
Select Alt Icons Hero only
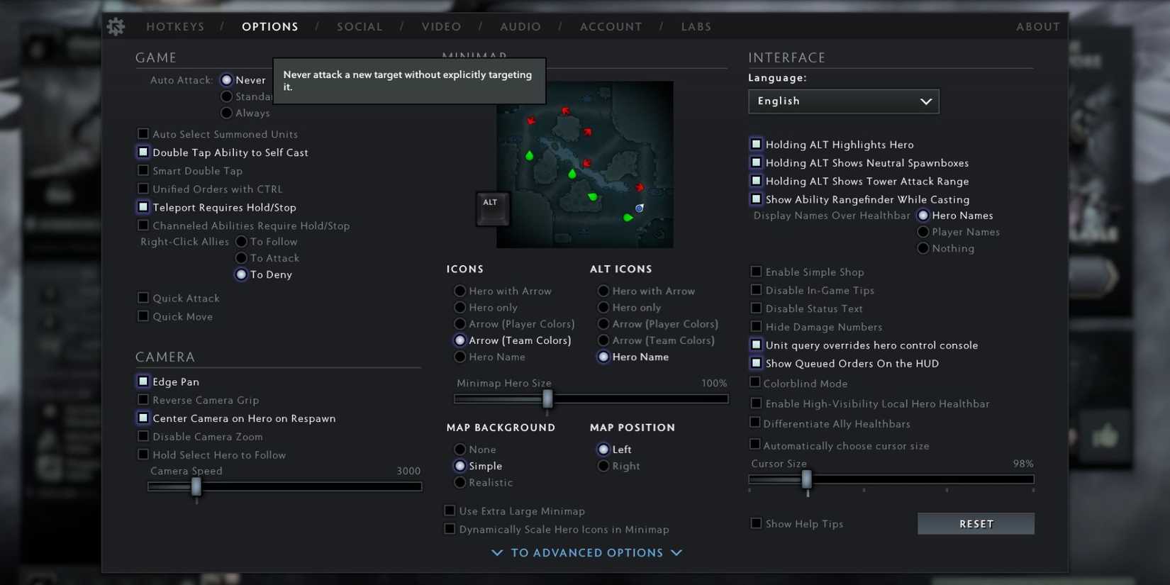click(603, 307)
